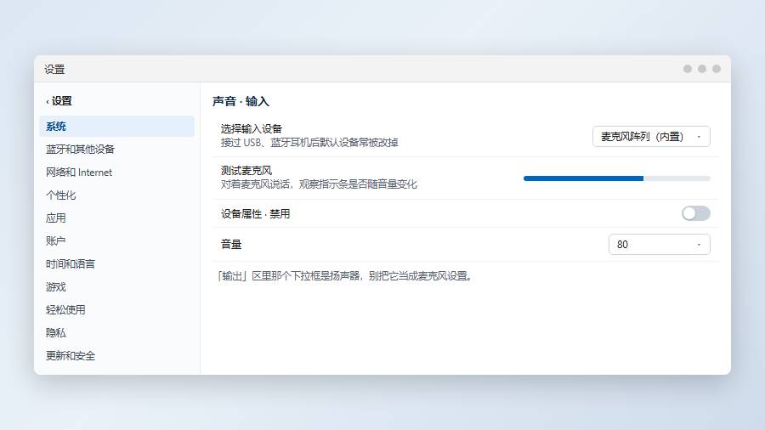Click the last window control dot

[717, 69]
